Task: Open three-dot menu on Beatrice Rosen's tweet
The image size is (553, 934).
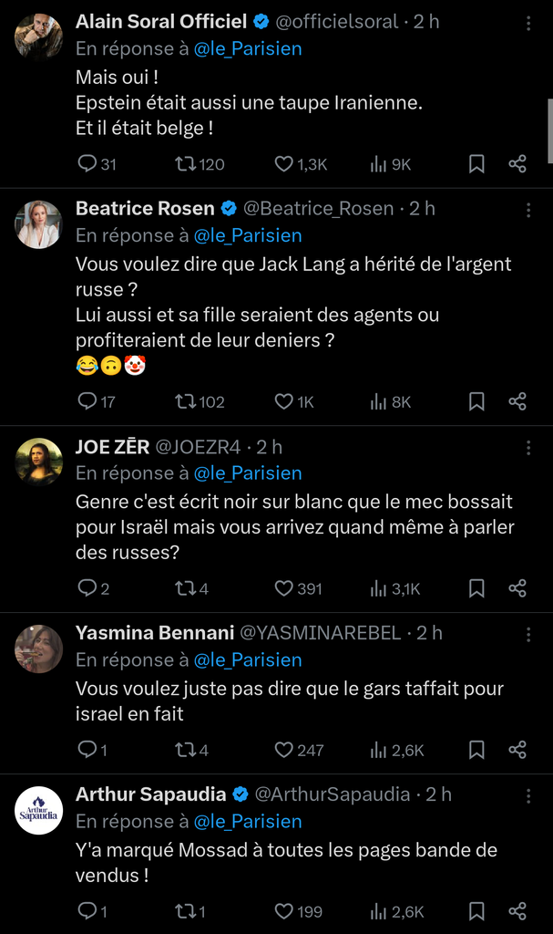Action: click(528, 210)
